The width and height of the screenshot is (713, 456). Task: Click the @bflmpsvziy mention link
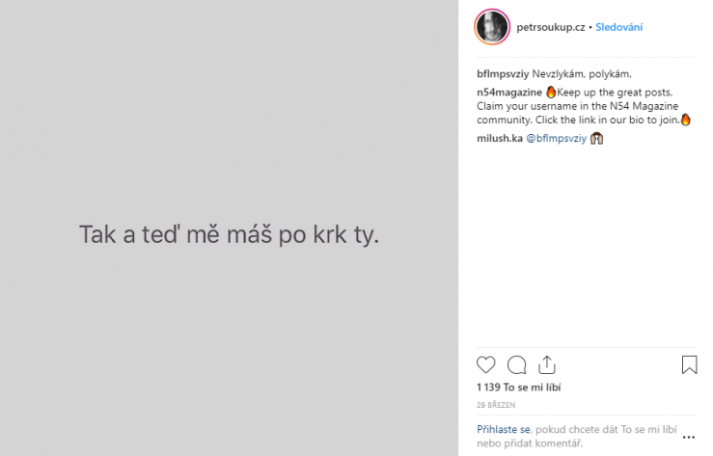pyautogui.click(x=556, y=139)
